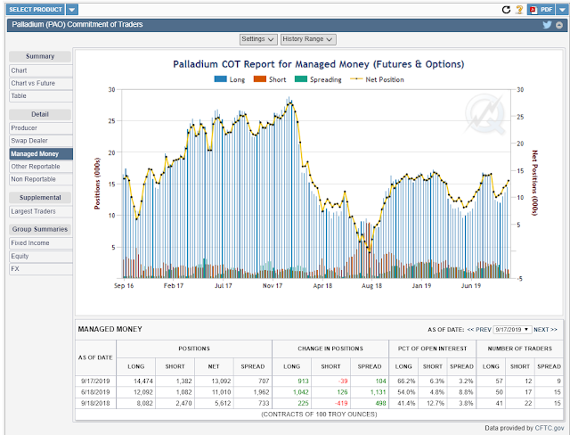
Task: Click the 9/17/2019 table row date
Action: [95, 382]
